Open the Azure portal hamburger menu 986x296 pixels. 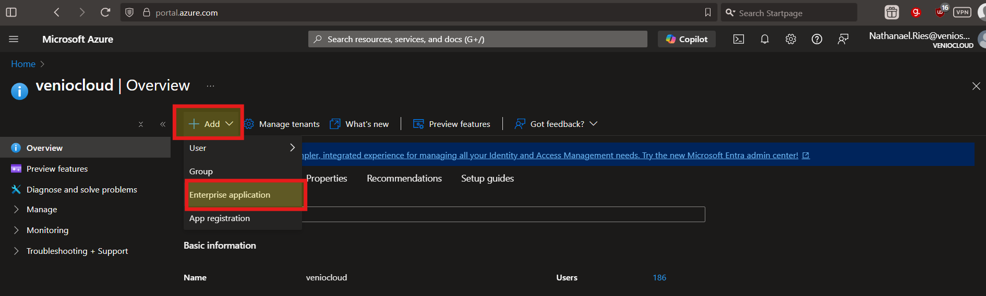point(14,39)
